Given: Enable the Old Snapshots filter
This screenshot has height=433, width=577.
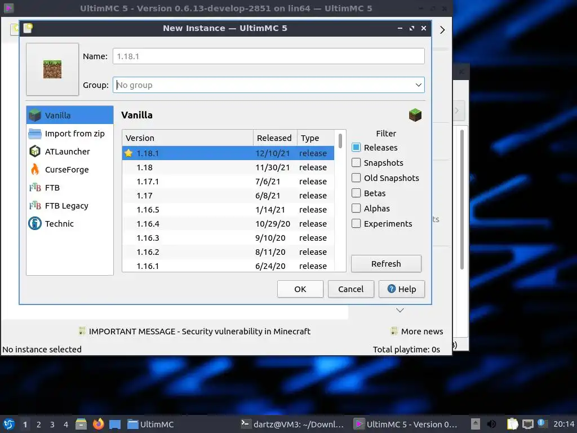Looking at the screenshot, I should click(356, 178).
